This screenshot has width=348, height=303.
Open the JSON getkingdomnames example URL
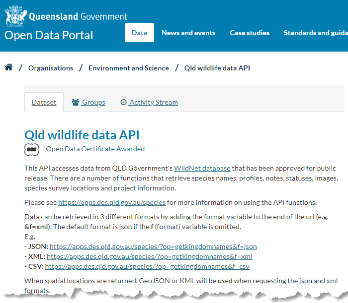click(153, 246)
